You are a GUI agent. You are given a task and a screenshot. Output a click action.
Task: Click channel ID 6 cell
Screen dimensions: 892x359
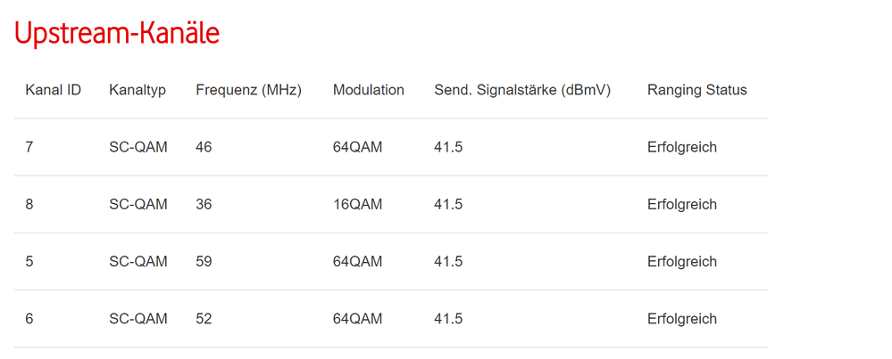pyautogui.click(x=29, y=319)
